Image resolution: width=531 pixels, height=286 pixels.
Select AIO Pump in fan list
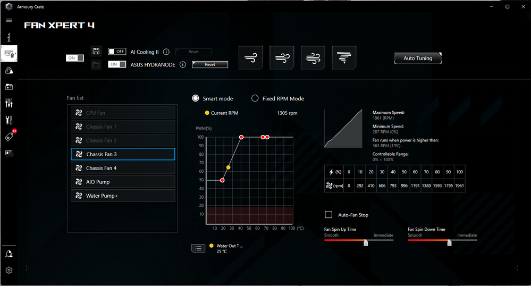[x=123, y=182]
